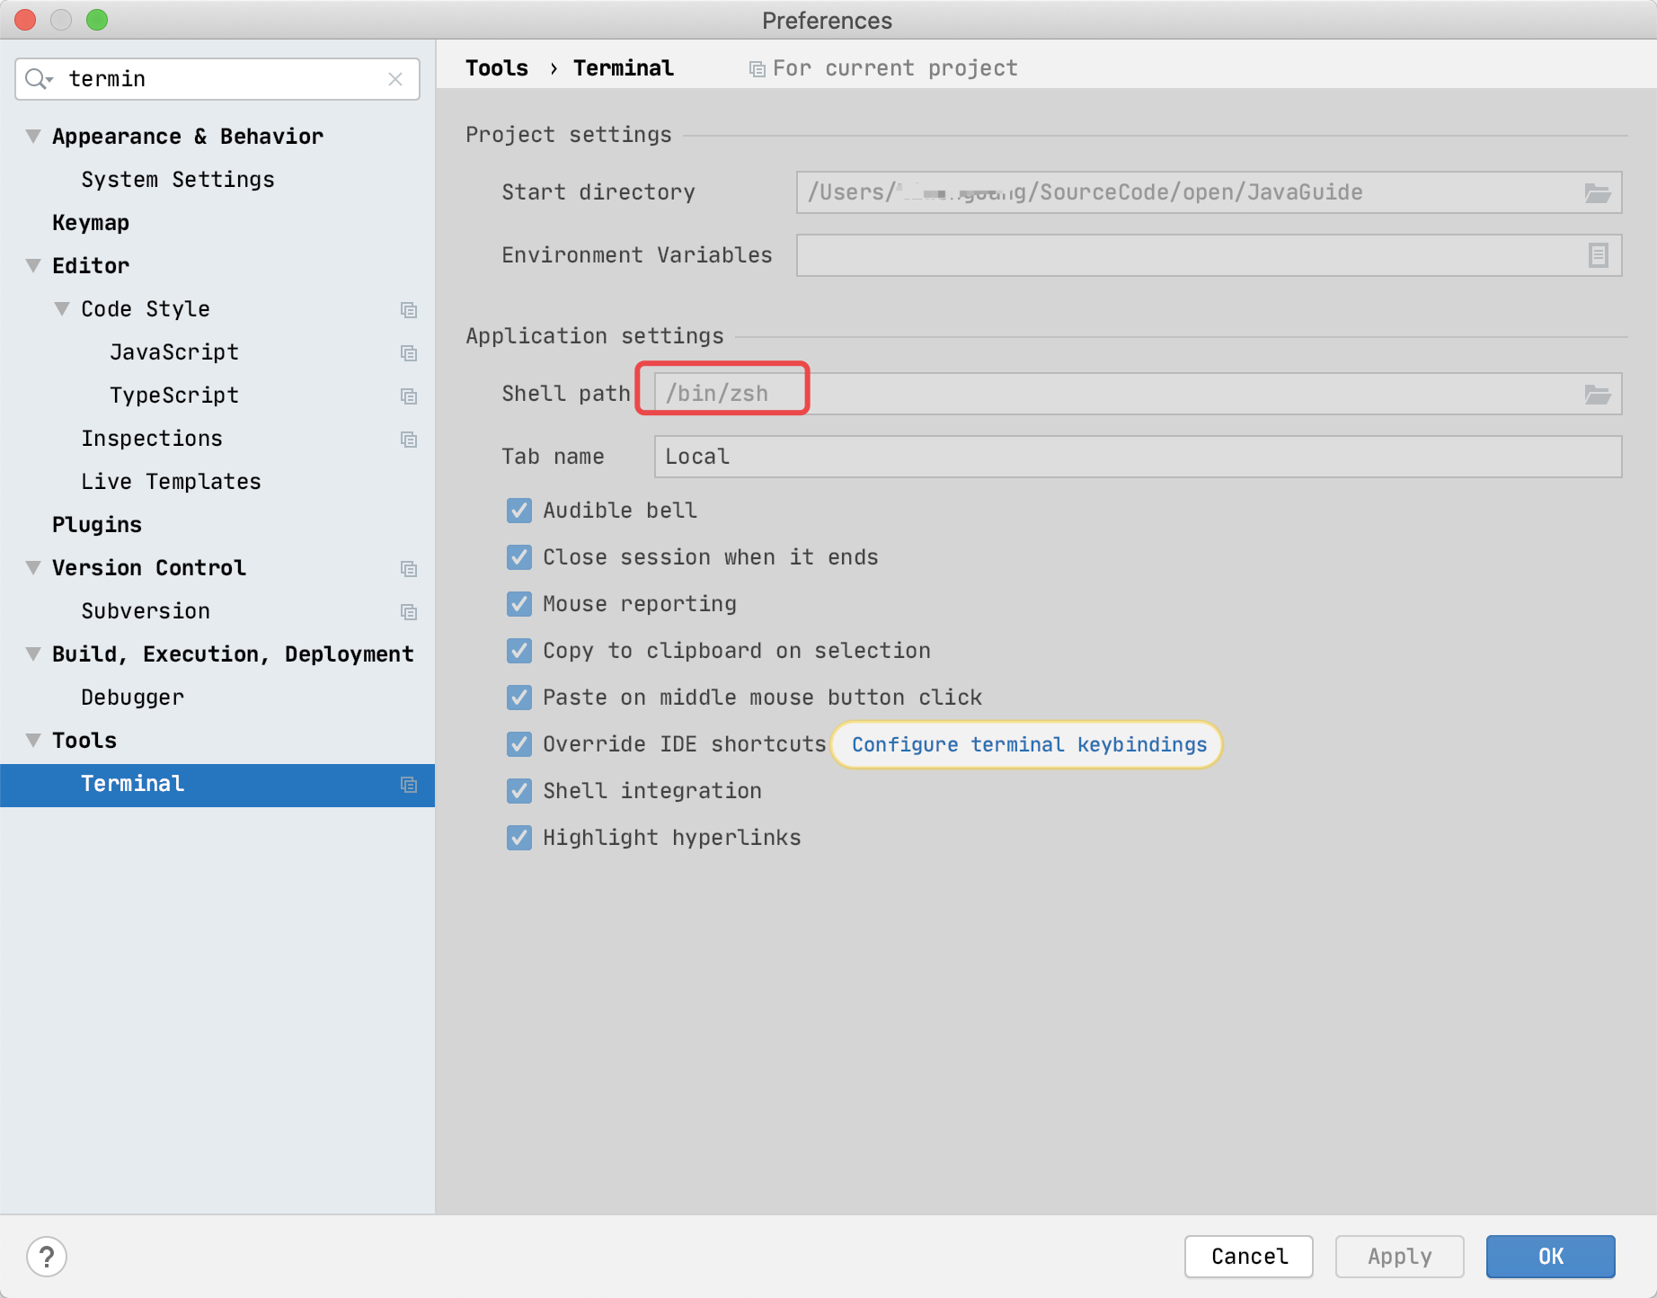Toggle Copy to clipboard on selection
Viewport: 1657px width, 1298px height.
click(x=519, y=651)
